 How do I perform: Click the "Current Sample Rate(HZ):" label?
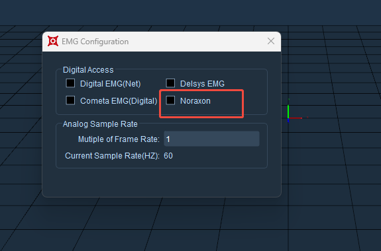112,156
